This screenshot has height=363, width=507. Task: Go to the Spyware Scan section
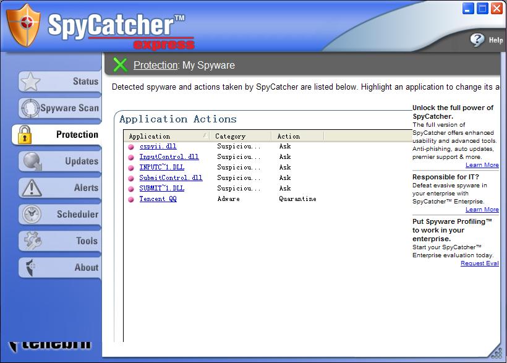60,108
